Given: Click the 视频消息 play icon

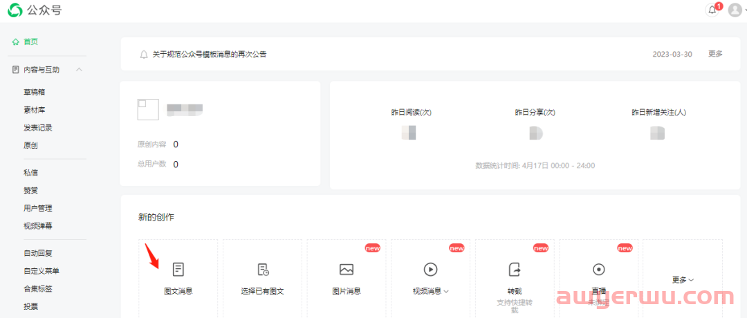Looking at the screenshot, I should click(x=430, y=270).
